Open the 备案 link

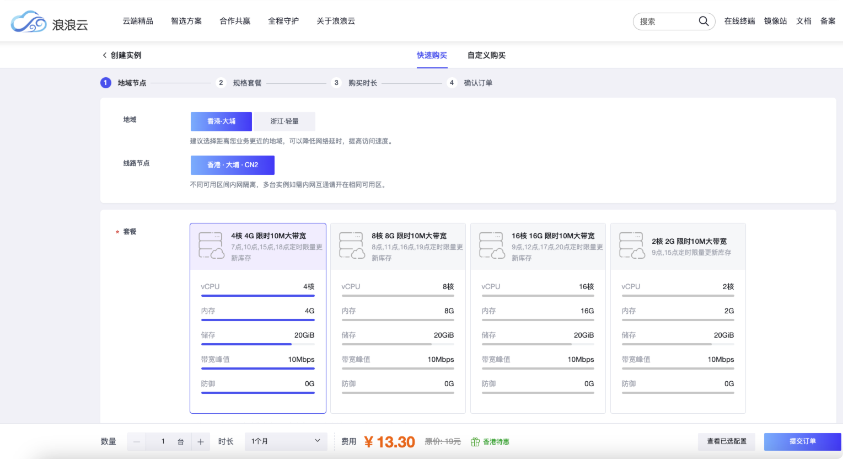tap(828, 21)
